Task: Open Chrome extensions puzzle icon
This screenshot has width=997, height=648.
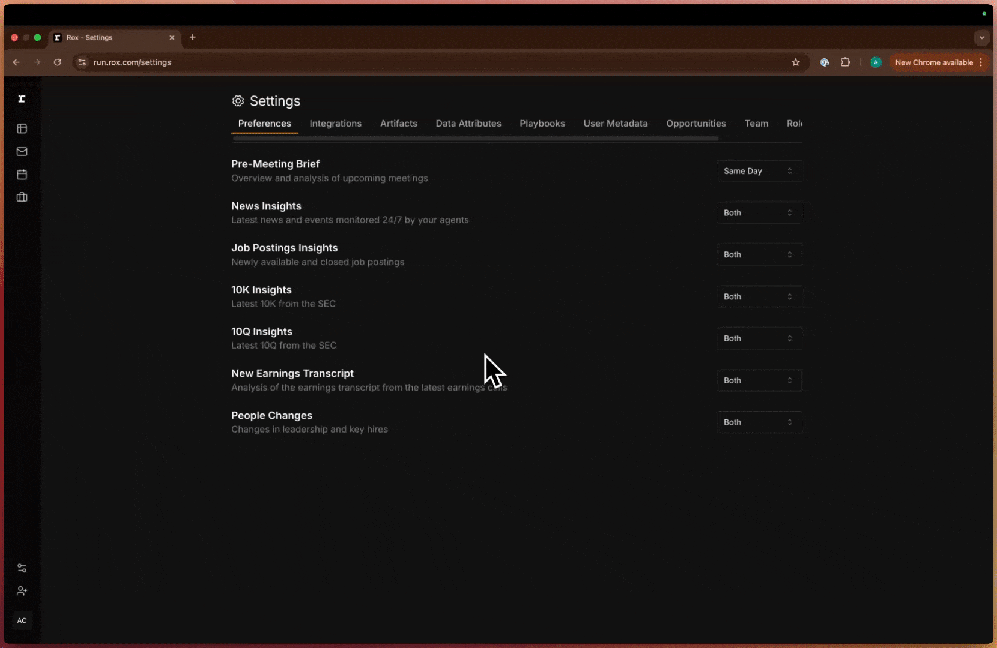Action: coord(846,62)
